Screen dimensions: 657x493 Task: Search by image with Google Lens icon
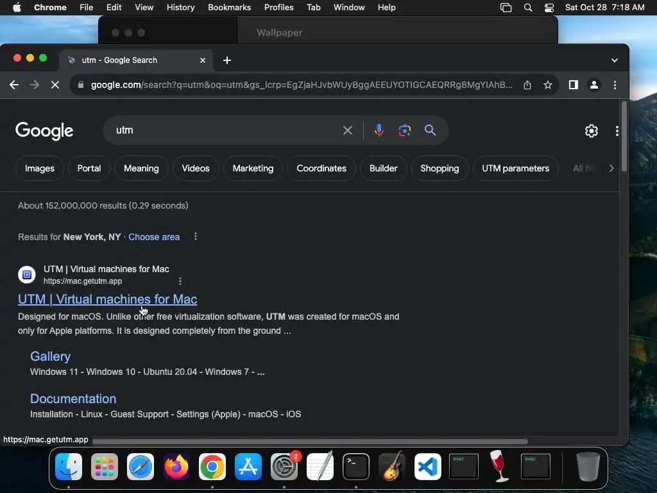click(x=404, y=130)
